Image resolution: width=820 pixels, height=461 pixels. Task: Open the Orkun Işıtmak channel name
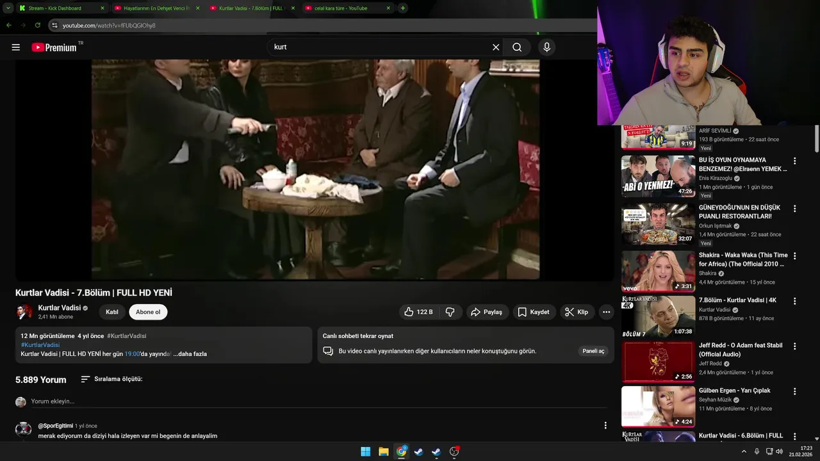716,225
